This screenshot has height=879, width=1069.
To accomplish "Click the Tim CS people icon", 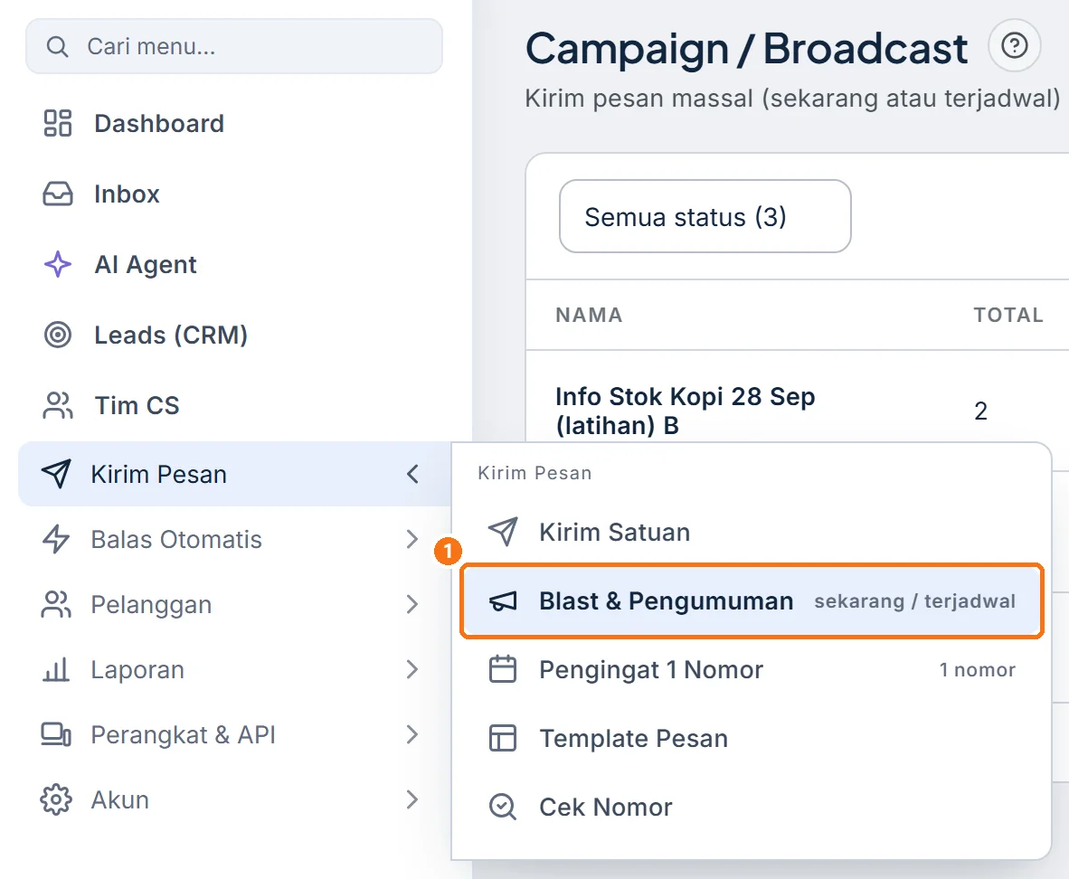I will coord(57,405).
